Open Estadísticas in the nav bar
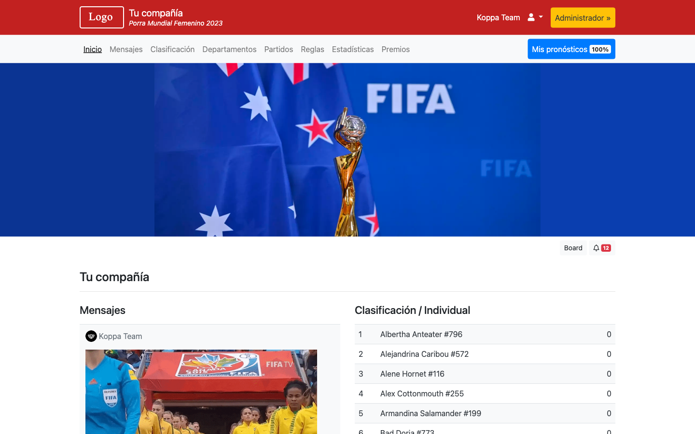Viewport: 695px width, 434px height. (x=353, y=49)
